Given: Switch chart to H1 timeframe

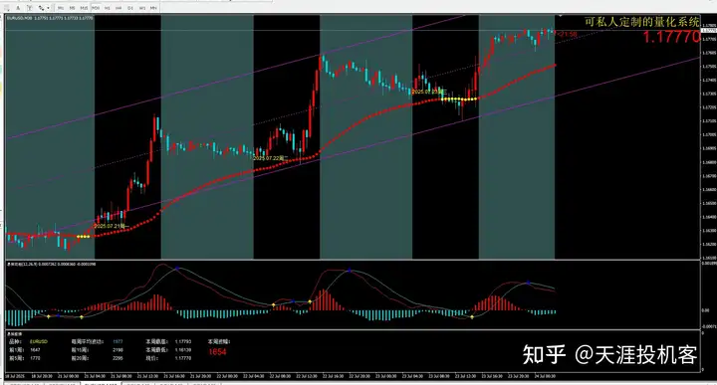Looking at the screenshot, I should pyautogui.click(x=107, y=8).
